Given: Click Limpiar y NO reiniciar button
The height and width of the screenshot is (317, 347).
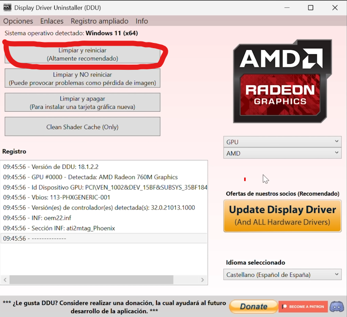Looking at the screenshot, I should 83,79.
